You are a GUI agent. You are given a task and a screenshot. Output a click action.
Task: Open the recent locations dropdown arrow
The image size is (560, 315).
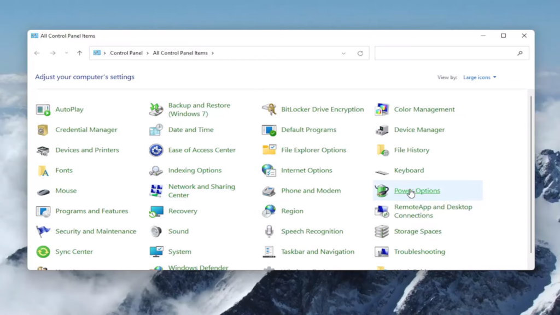click(x=66, y=53)
